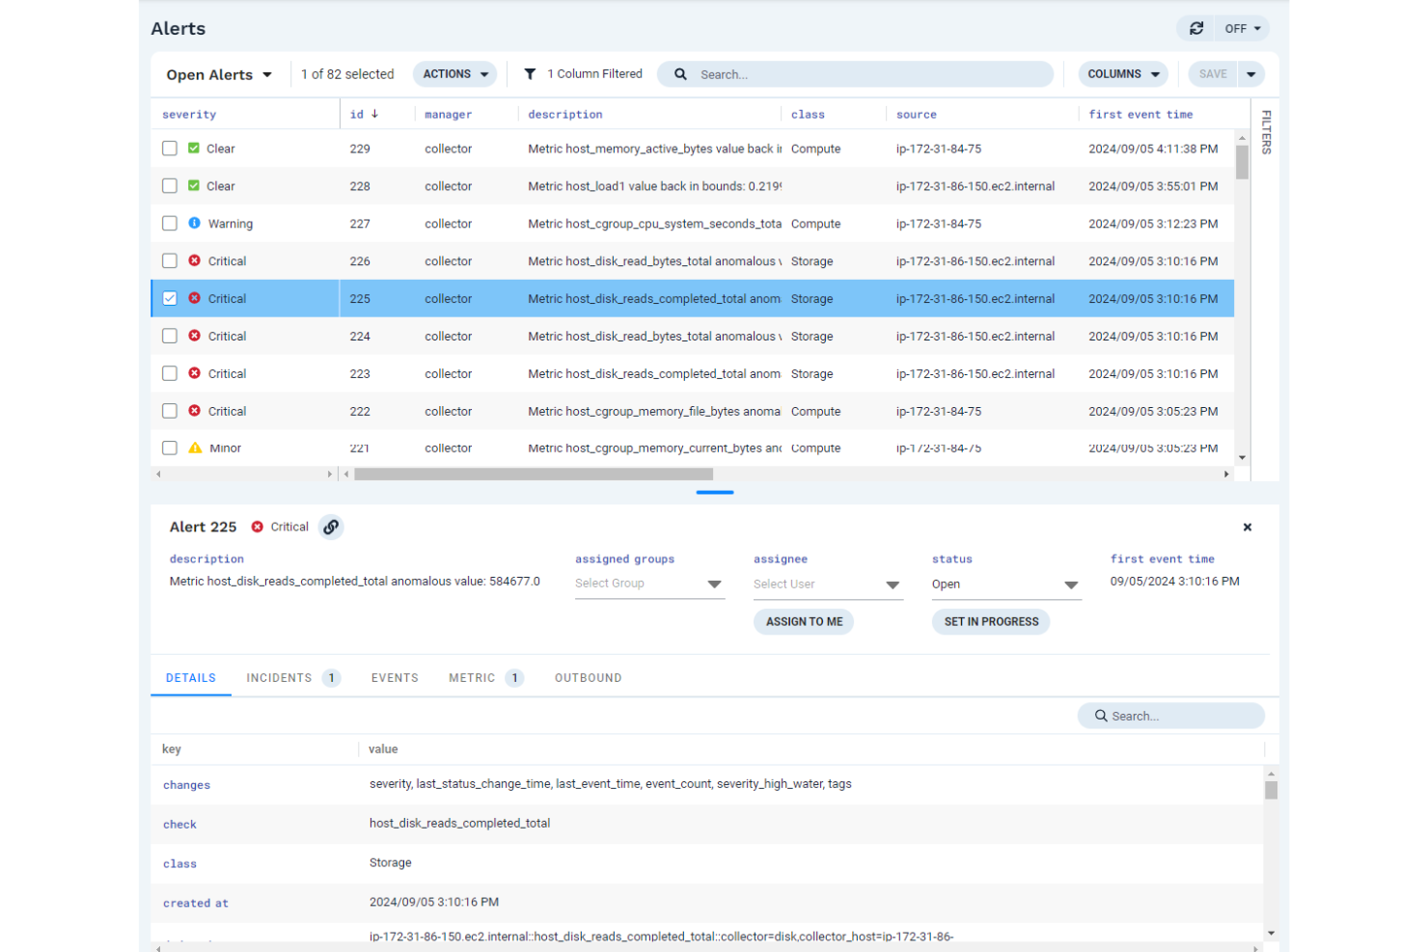Viewport: 1428px width, 952px height.
Task: Switch to the INCIDENTS tab
Action: [x=278, y=677]
